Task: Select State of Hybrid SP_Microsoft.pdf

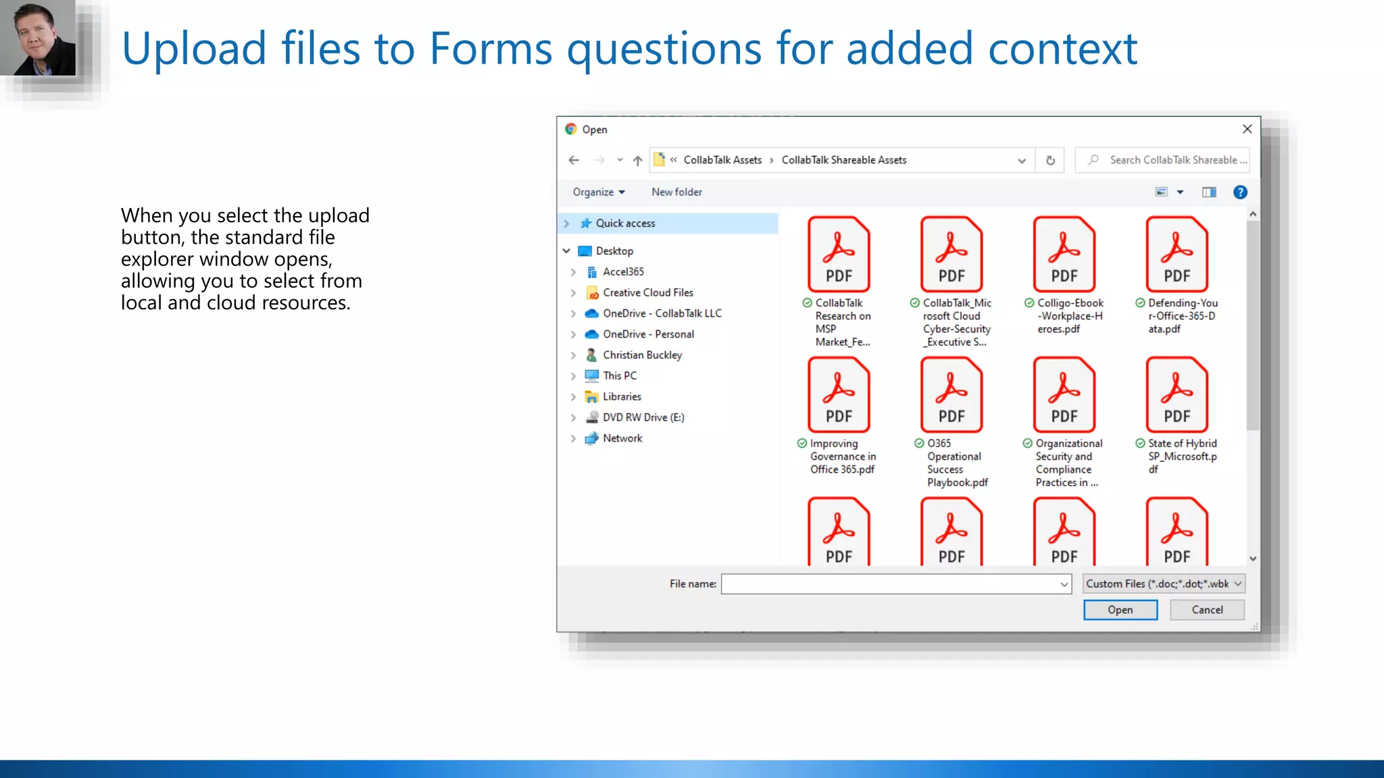Action: (1177, 416)
